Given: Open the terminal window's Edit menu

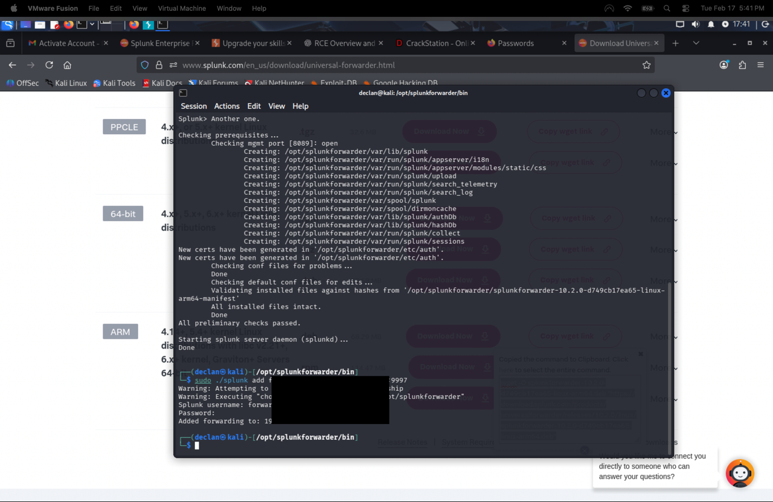Looking at the screenshot, I should click(x=254, y=106).
